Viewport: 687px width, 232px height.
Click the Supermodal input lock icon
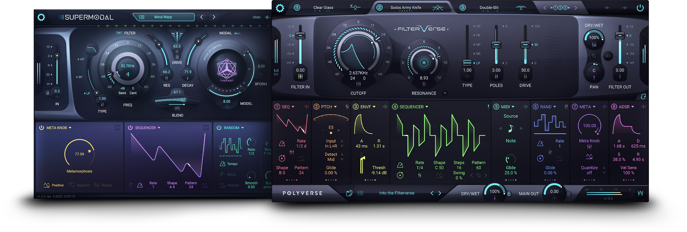pos(48,93)
